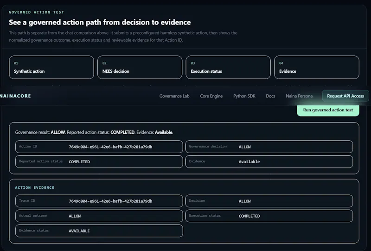This screenshot has width=371, height=251.
Task: Select the 03 Execution status step card
Action: (228, 67)
